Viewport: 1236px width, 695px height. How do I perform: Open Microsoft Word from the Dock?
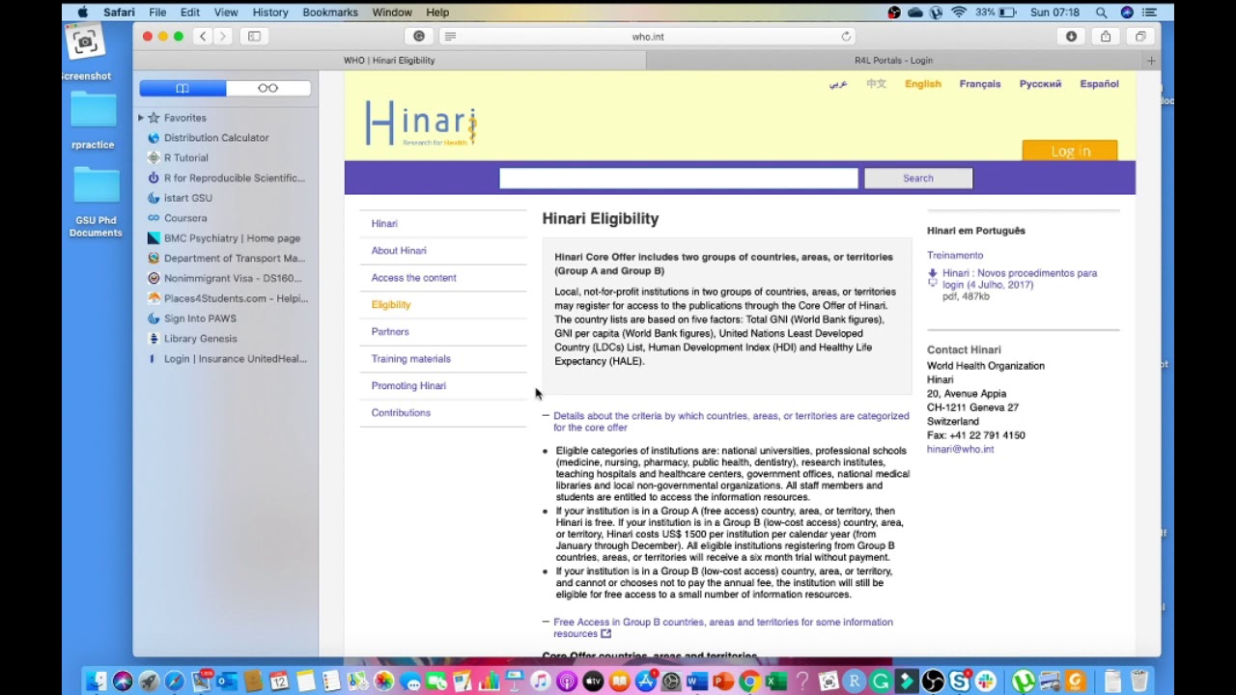click(x=697, y=681)
